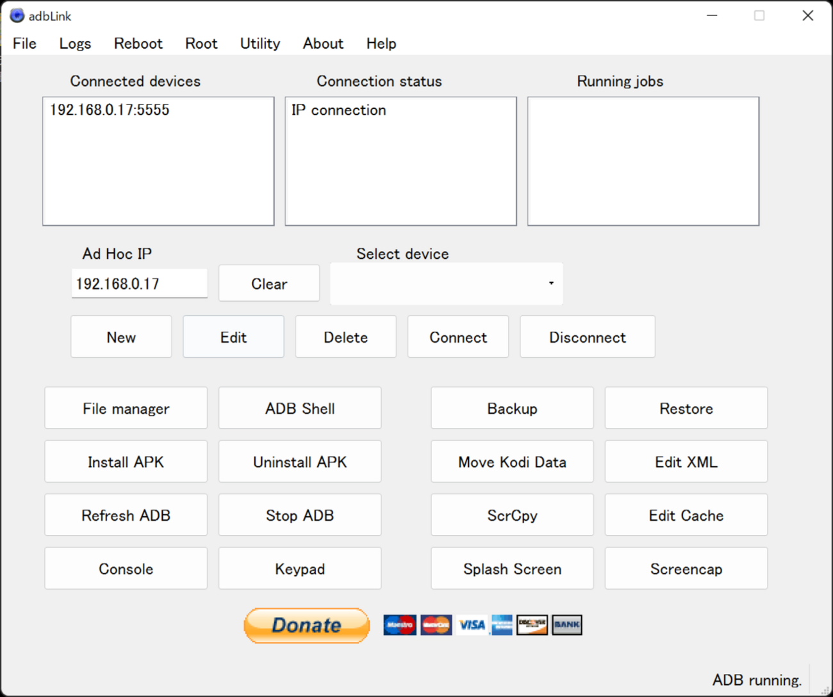Screen dimensions: 833x697
Task: Clear the Ad Hoc IP field
Action: [268, 283]
